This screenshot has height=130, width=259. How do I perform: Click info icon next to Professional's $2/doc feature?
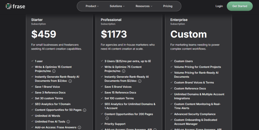(140, 81)
